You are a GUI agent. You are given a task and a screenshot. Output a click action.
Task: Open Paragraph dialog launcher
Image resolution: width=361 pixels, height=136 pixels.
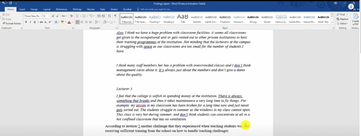point(117,28)
